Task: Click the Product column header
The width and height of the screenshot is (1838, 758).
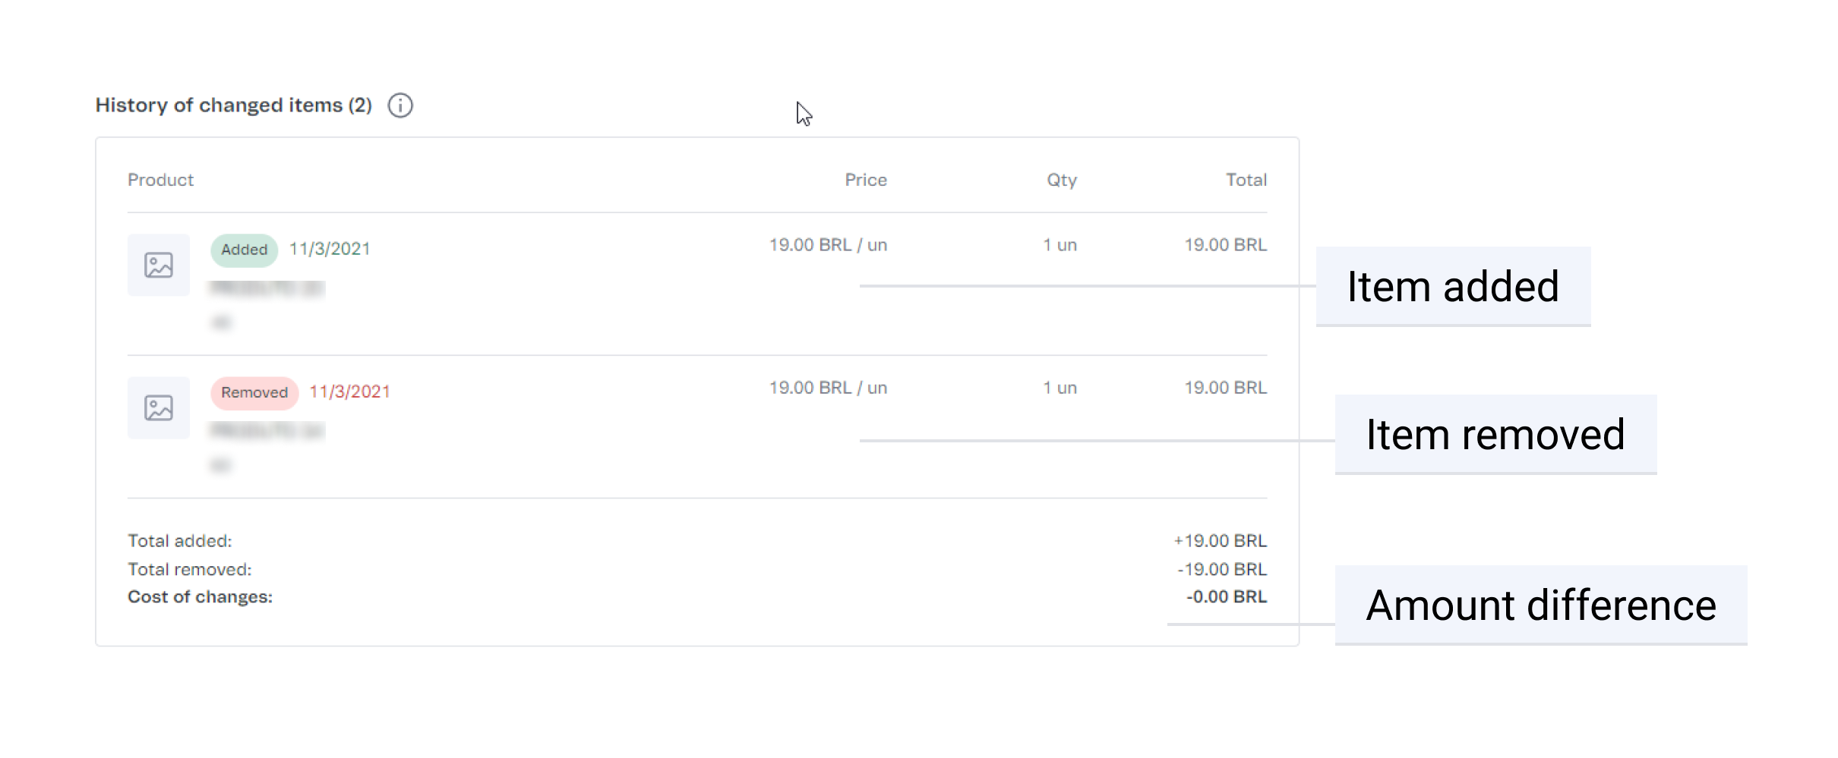Action: coord(160,180)
